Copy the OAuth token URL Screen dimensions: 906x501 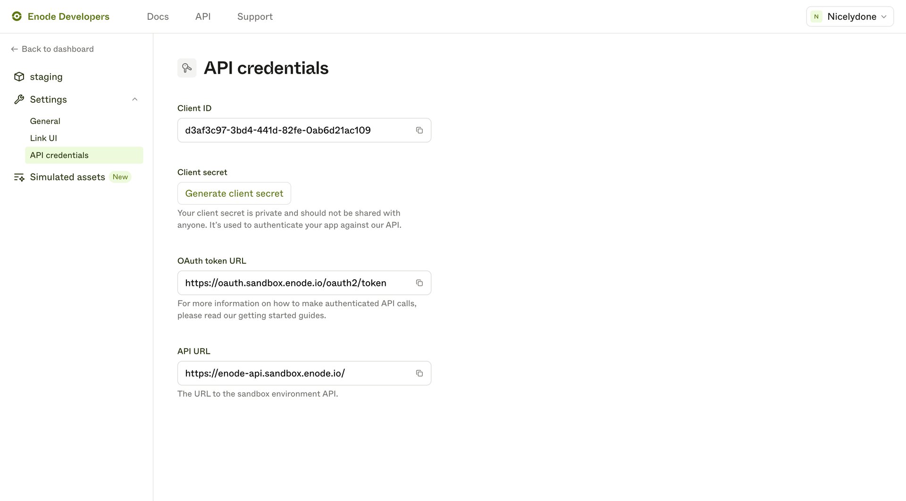(419, 283)
